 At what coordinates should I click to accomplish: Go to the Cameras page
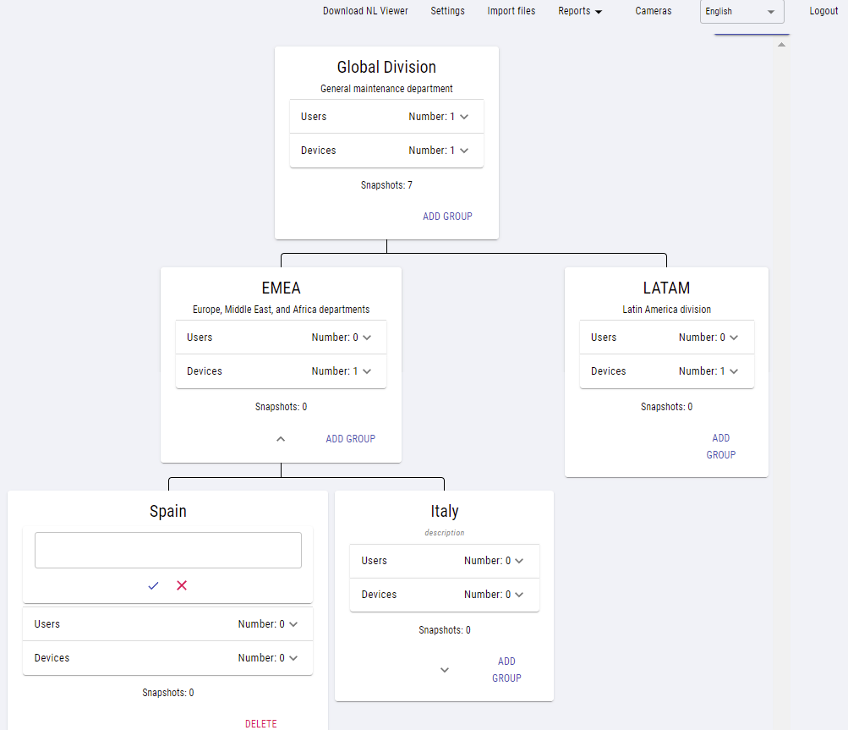[x=654, y=12]
